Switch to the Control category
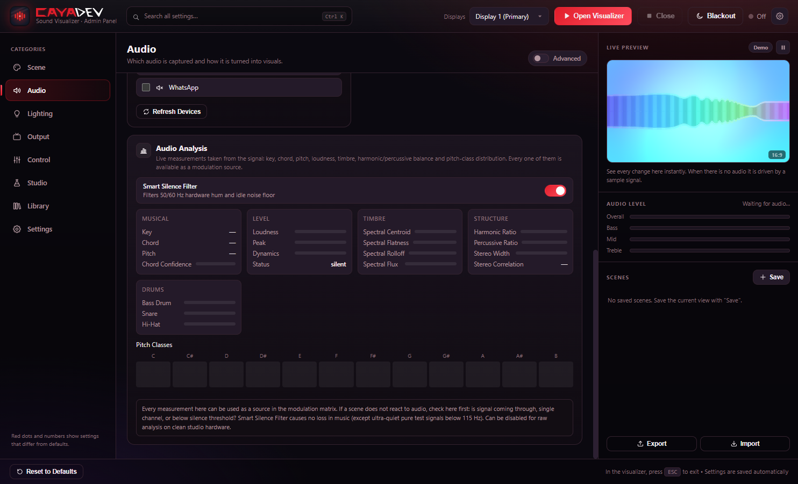 [58, 160]
